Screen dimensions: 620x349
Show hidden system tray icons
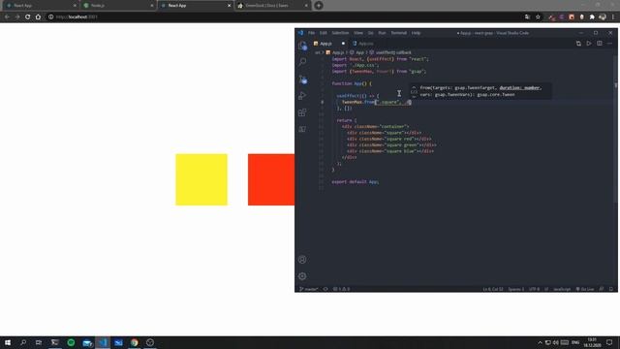[x=540, y=342]
